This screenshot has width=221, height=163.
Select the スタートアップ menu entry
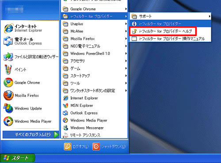(x=94, y=76)
